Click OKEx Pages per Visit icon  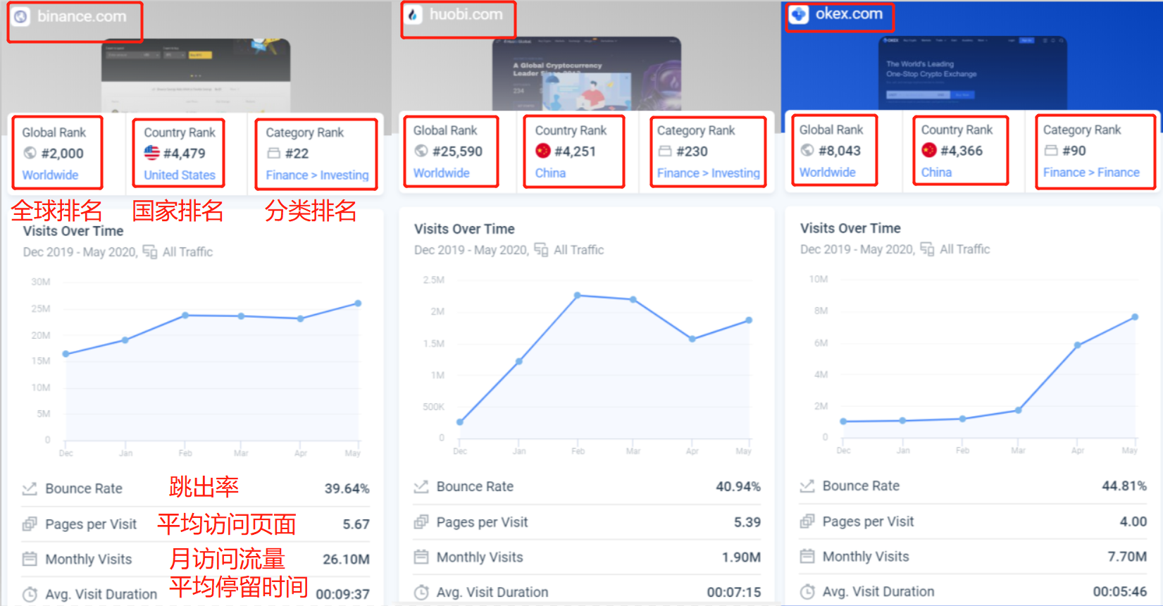(807, 521)
